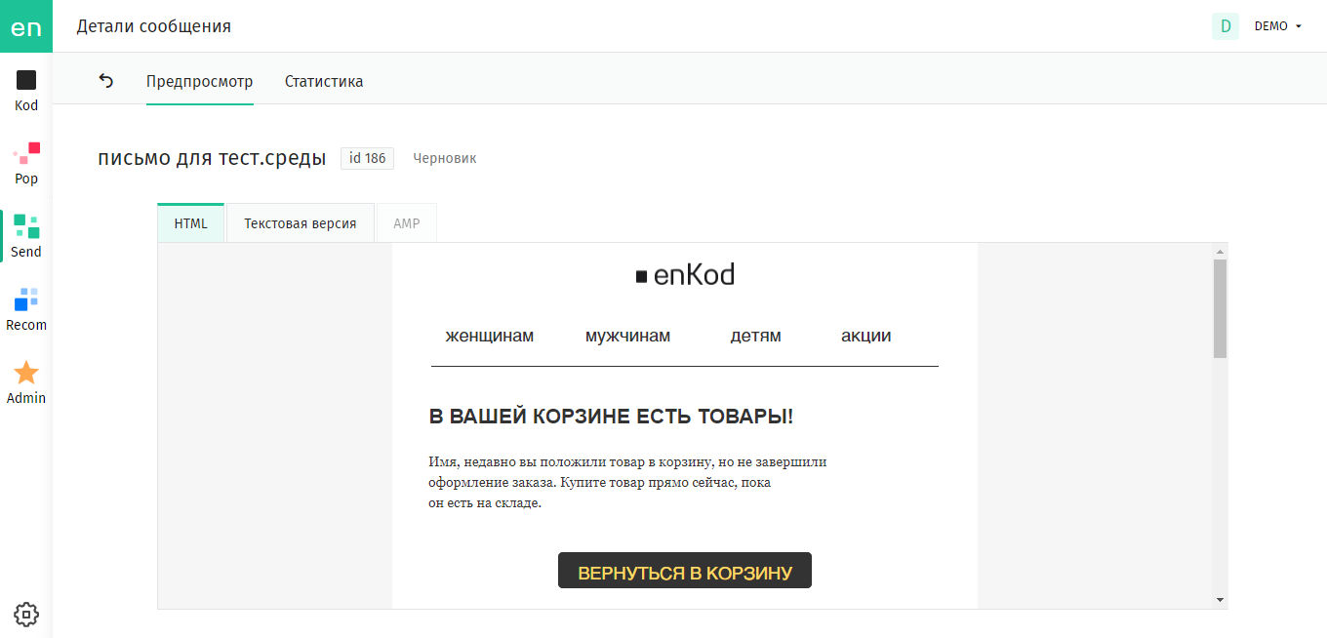This screenshot has height=638, width=1327.
Task: Open the детям email menu link
Action: (x=756, y=336)
